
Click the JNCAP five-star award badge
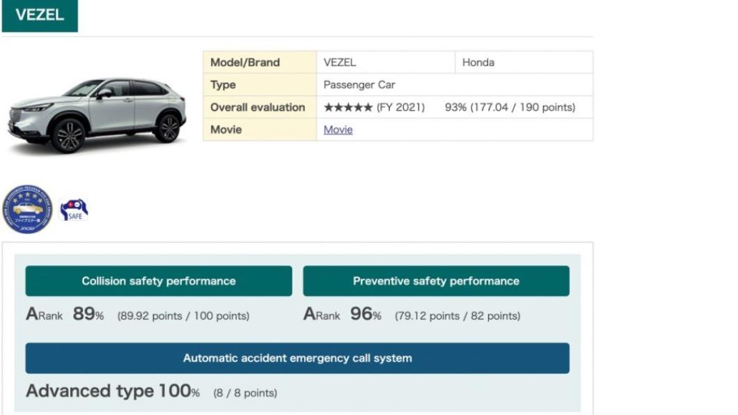pyautogui.click(x=27, y=209)
